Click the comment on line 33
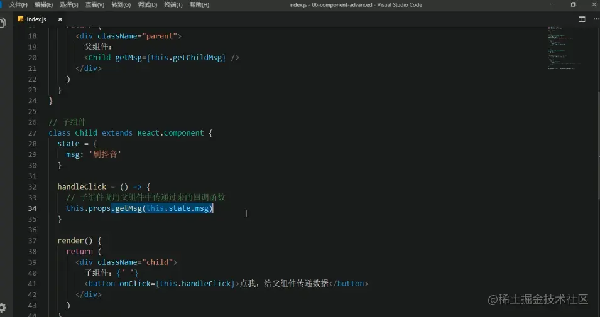Viewport: 600px width, 317px height. tap(146, 197)
